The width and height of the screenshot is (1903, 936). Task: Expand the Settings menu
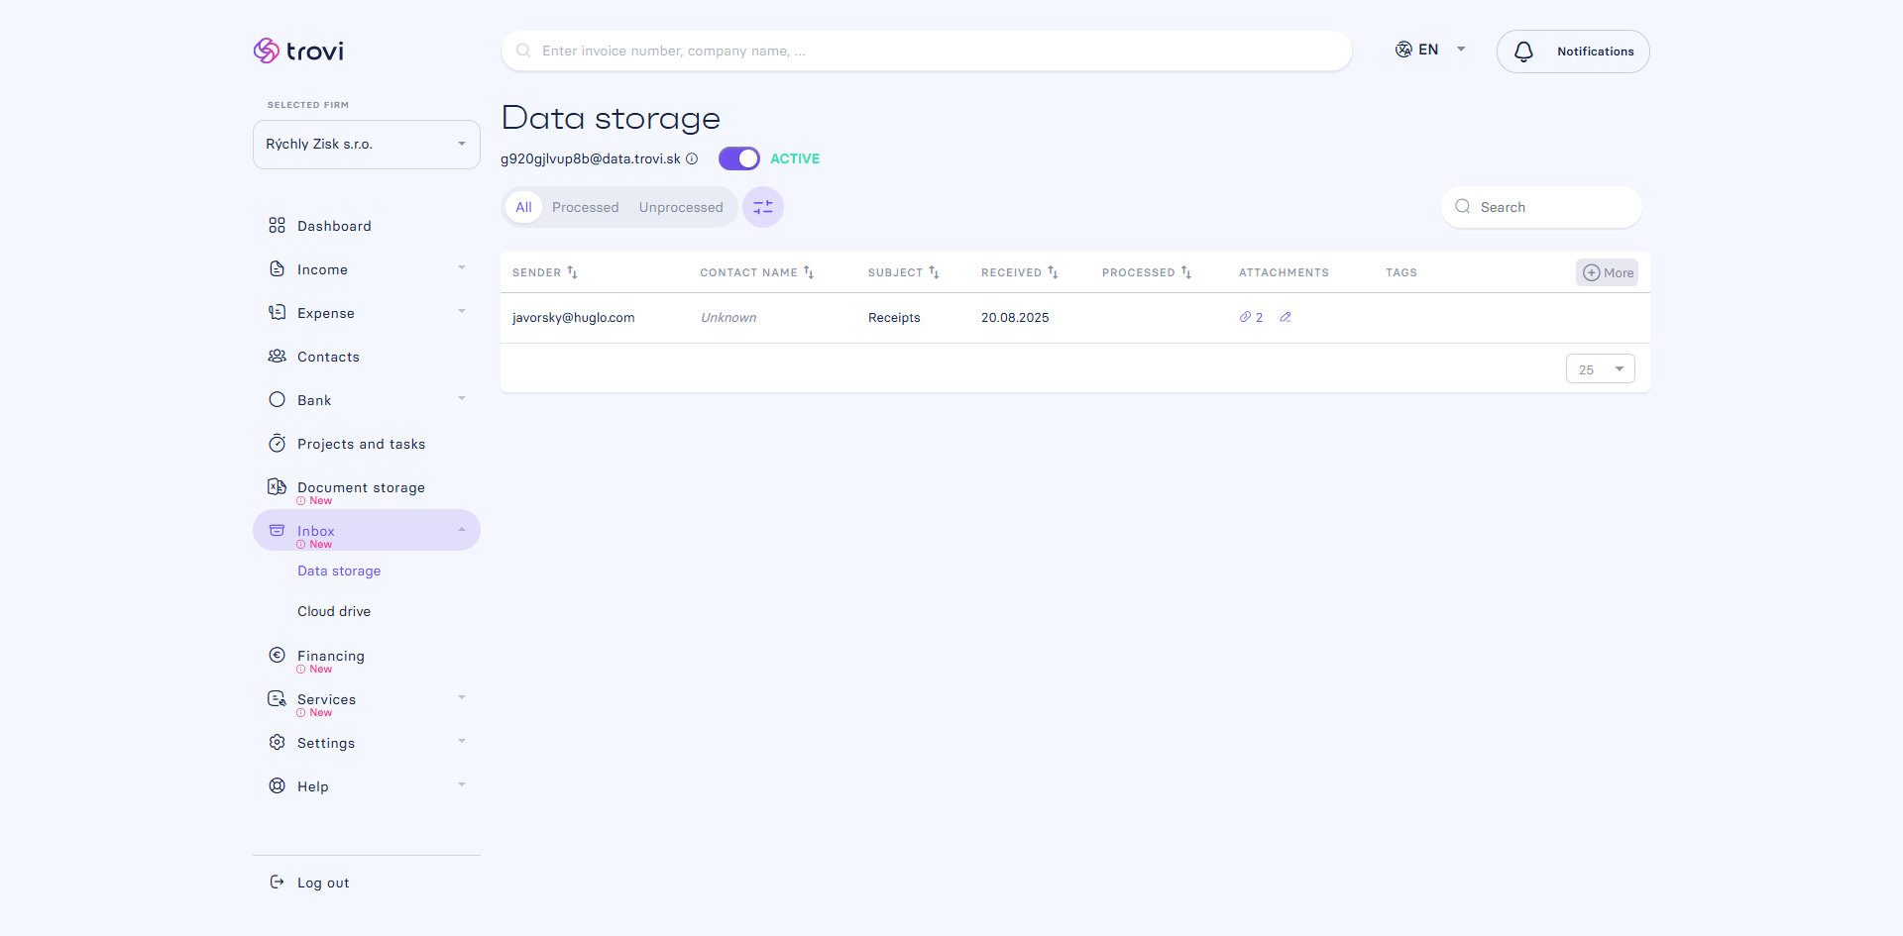click(462, 742)
